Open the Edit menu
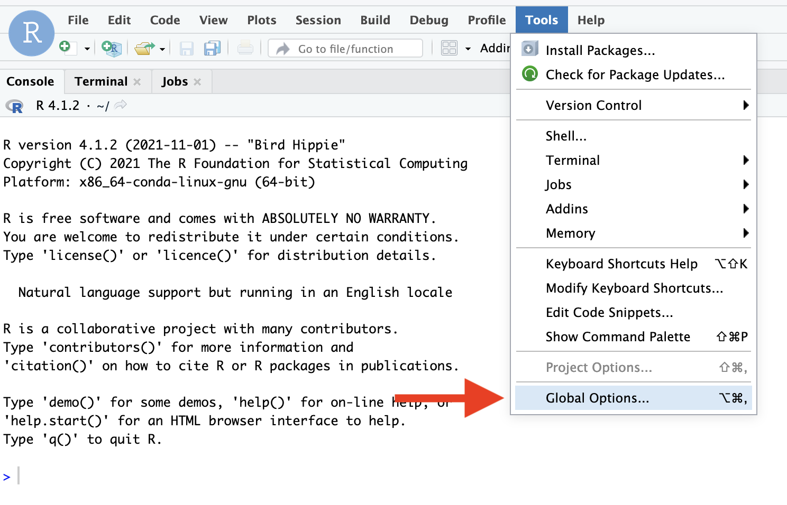787x505 pixels. click(x=119, y=20)
